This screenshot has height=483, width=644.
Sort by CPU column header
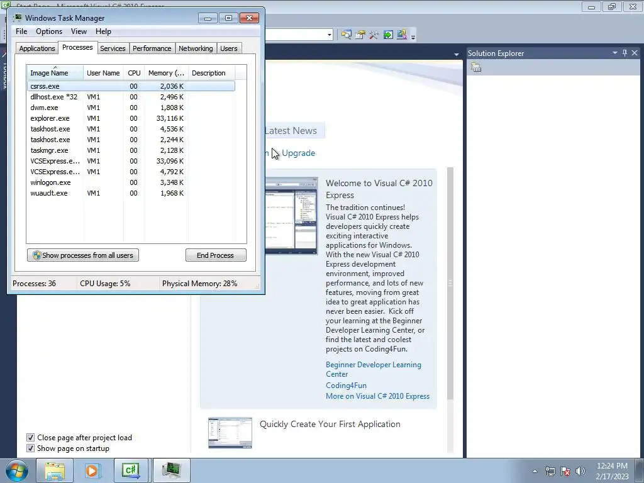point(134,72)
